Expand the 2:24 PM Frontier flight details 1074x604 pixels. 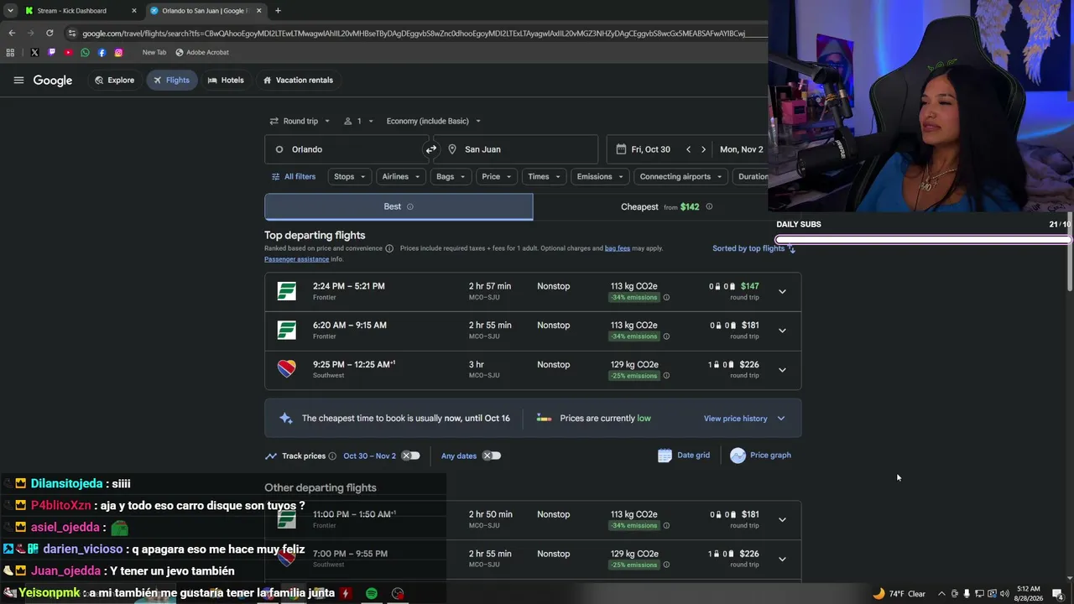(782, 292)
